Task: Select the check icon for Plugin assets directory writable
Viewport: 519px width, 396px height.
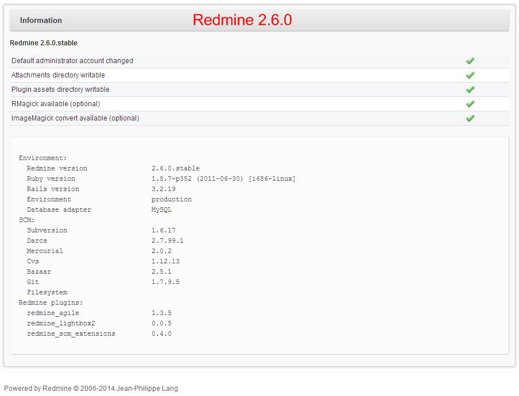Action: 470,90
